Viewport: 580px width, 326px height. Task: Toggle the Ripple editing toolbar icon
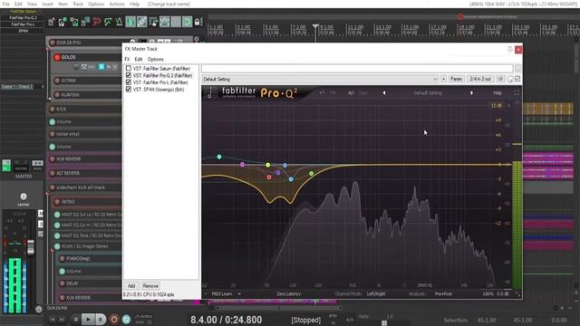click(x=153, y=22)
